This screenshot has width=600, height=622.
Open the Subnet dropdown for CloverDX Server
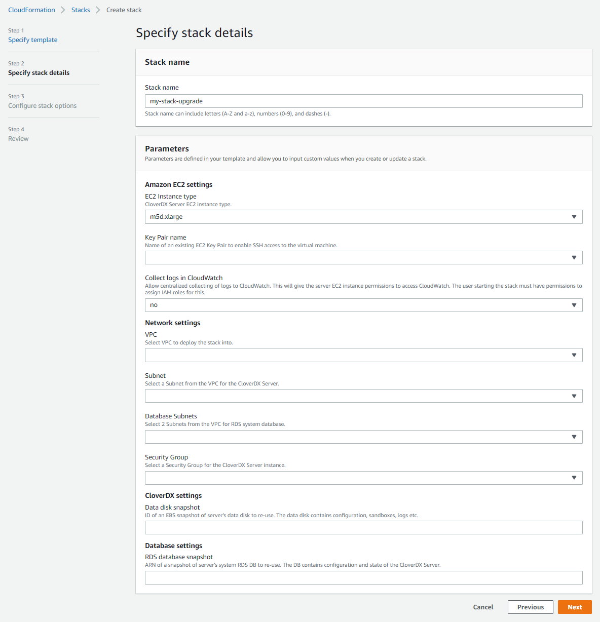(363, 396)
